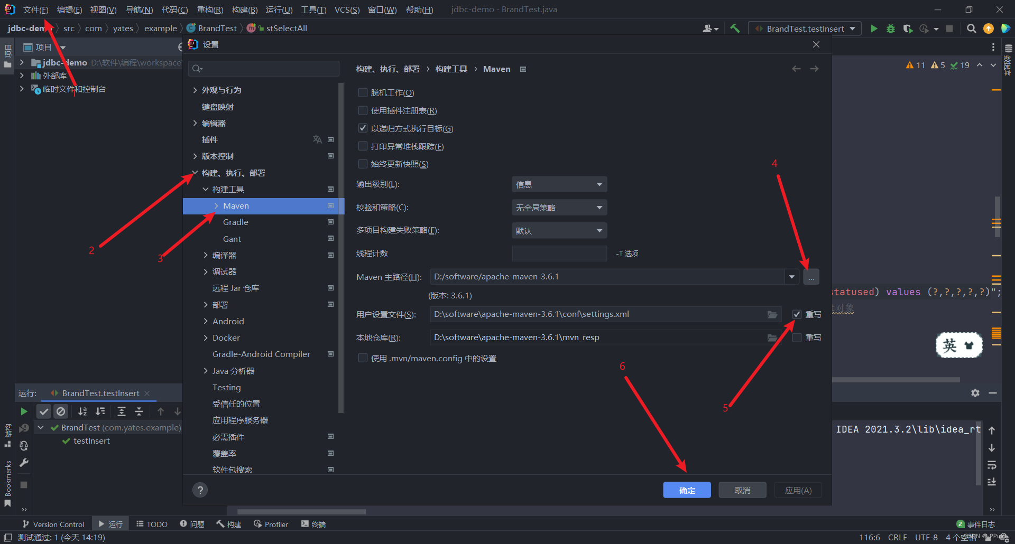Click the hammer Build project icon
This screenshot has height=544, width=1015.
[735, 29]
